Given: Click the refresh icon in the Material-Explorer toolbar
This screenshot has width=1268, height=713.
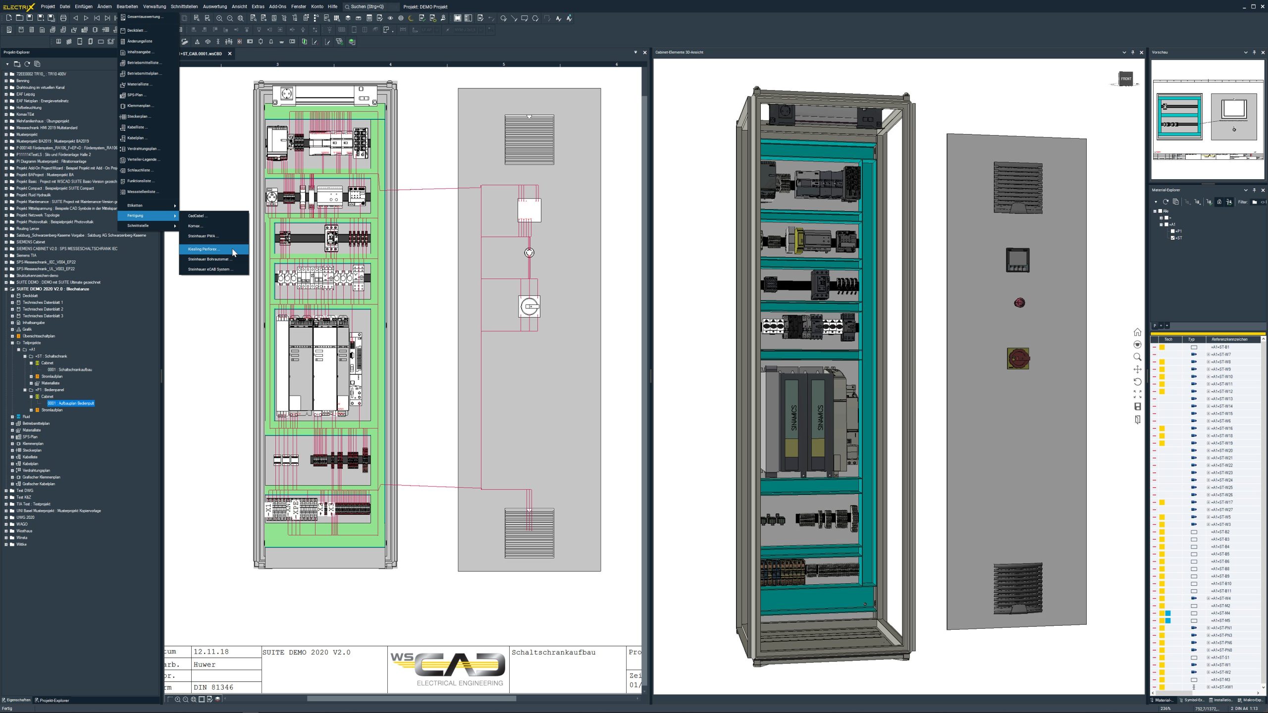Looking at the screenshot, I should pyautogui.click(x=1166, y=202).
